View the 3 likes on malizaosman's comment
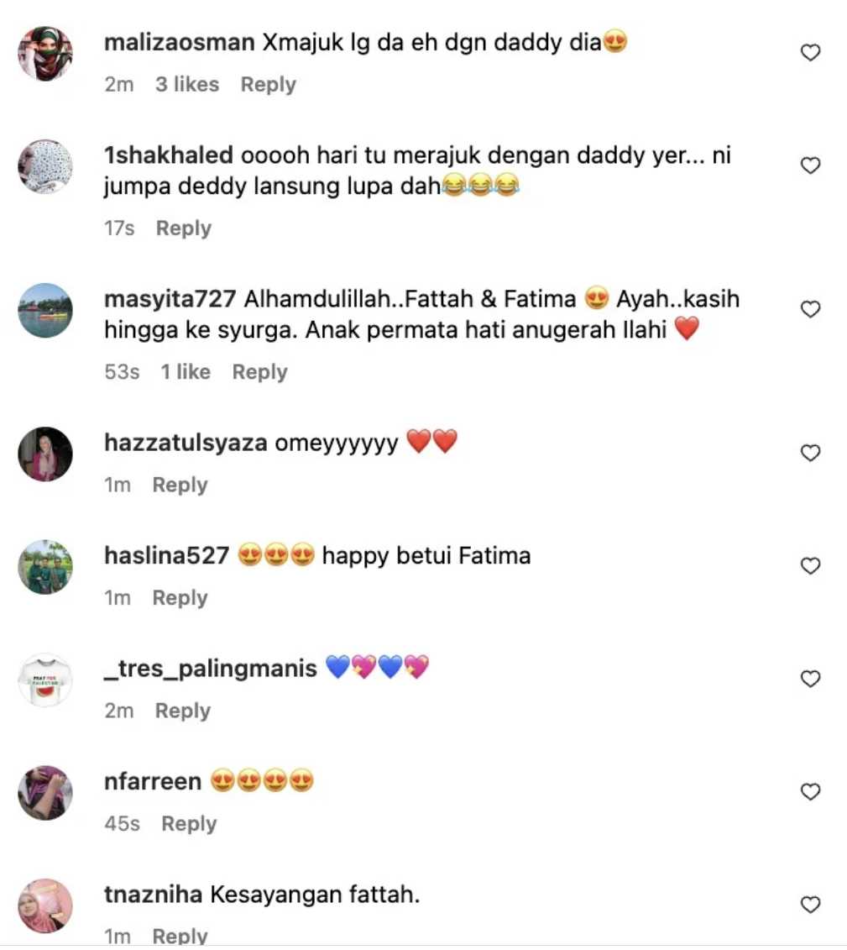Screen dimensions: 847x950 (187, 84)
